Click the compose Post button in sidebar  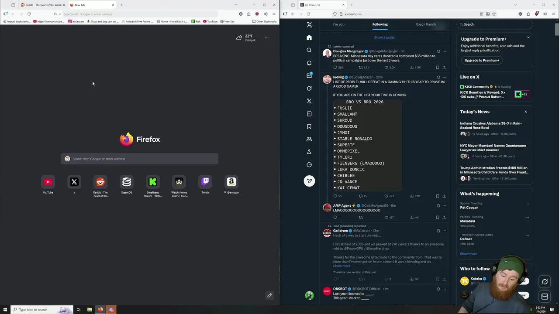(x=309, y=181)
